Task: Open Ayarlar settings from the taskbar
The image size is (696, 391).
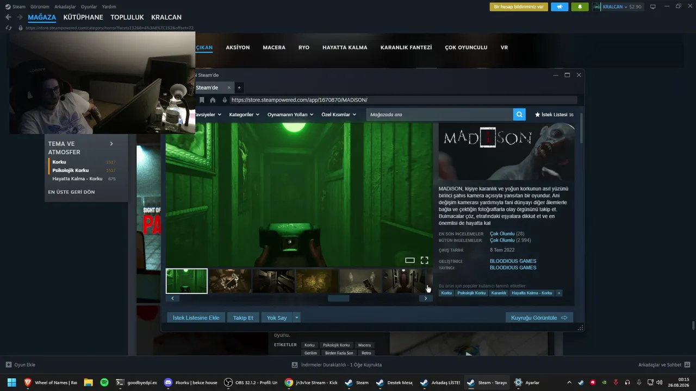Action: pos(527,382)
